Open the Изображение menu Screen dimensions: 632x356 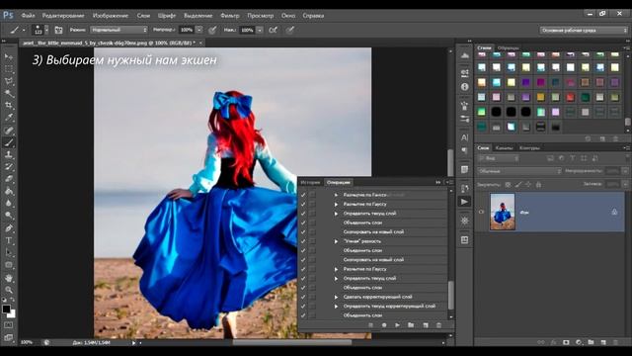pos(111,16)
